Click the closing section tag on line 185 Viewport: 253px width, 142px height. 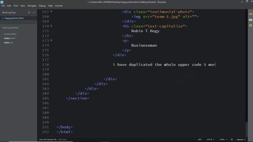(x=77, y=98)
